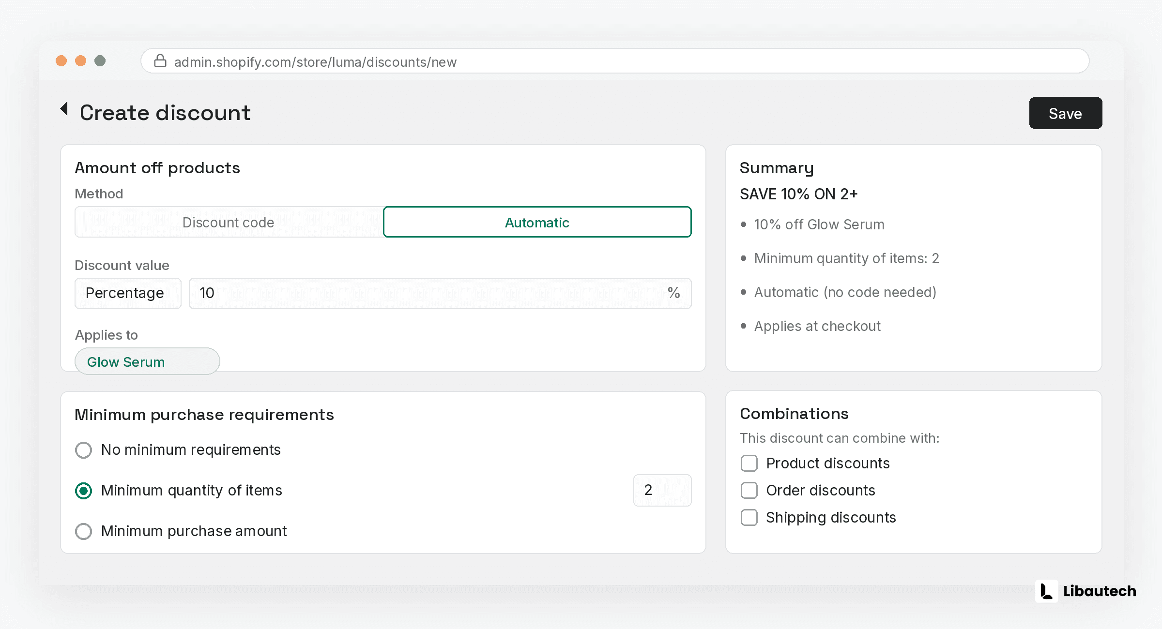Select Minimum quantity of items option
The image size is (1162, 629).
(83, 491)
